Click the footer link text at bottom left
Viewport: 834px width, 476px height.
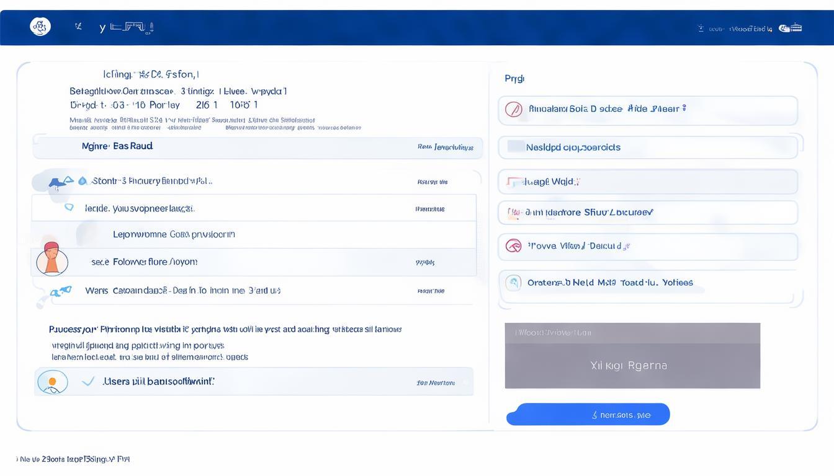coord(73,459)
